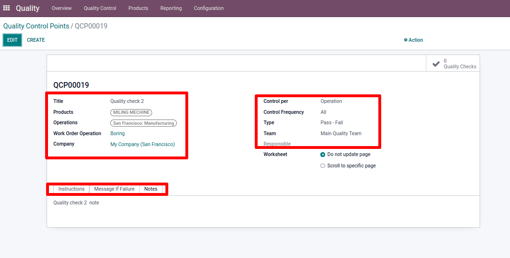Image resolution: width=510 pixels, height=258 pixels.
Task: Click the EDIT button
Action: click(x=12, y=40)
